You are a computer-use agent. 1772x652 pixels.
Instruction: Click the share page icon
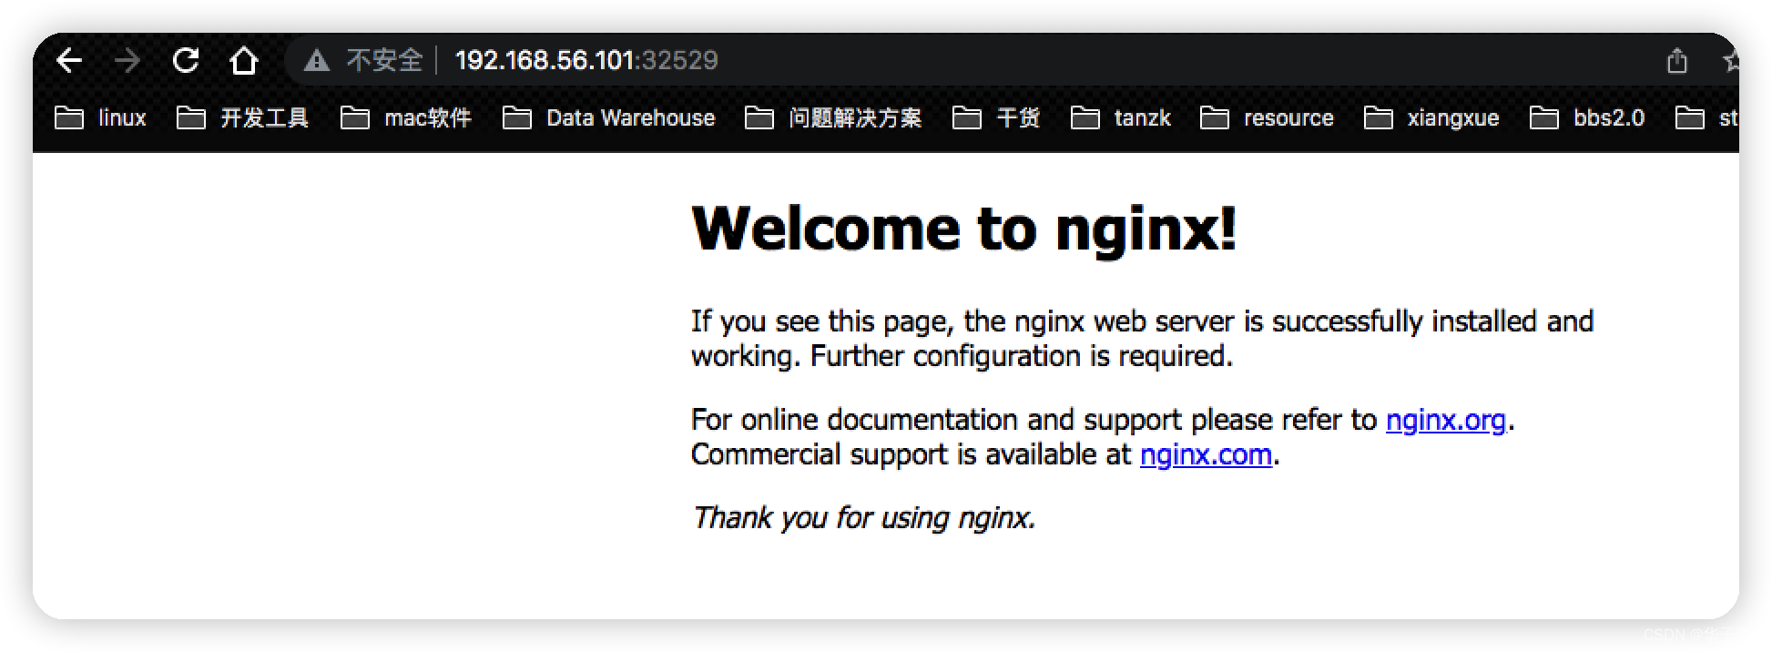(x=1676, y=61)
